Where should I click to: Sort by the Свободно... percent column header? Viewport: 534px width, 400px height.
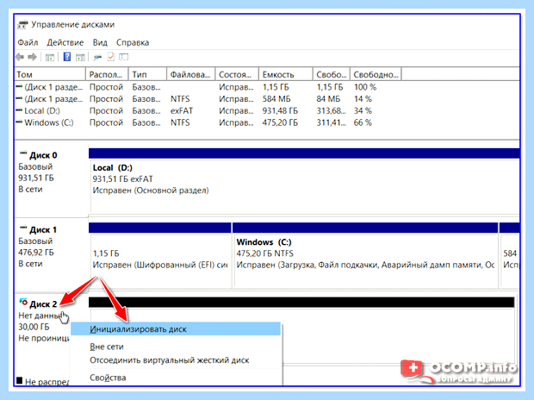[x=376, y=74]
